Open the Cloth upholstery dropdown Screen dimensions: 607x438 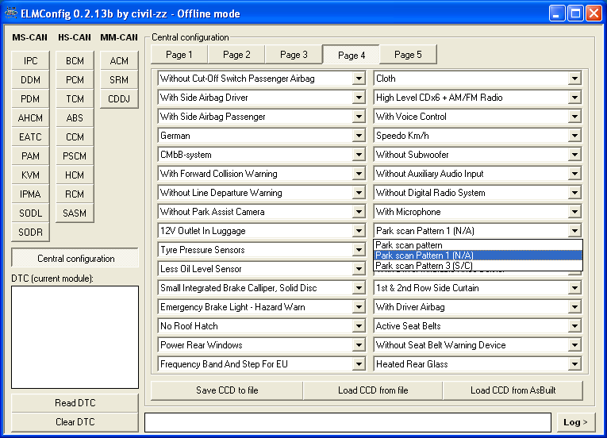574,79
